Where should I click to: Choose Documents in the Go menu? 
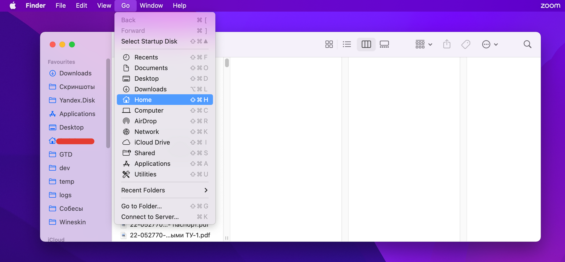(165, 68)
